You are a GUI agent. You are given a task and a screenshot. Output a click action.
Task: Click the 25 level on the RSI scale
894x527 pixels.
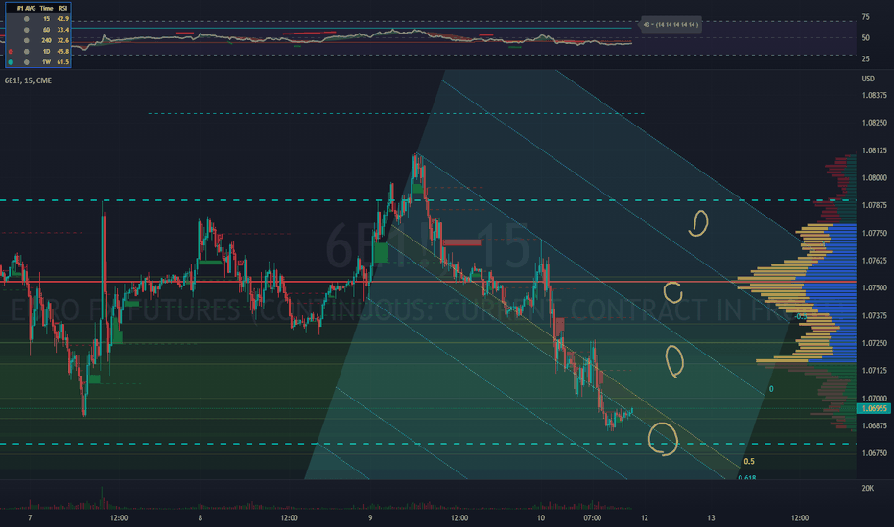click(x=865, y=58)
